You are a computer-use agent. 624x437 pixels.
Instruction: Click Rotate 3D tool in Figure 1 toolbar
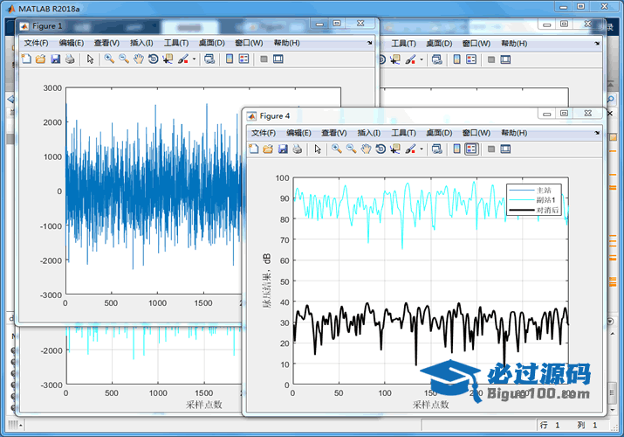coord(153,59)
